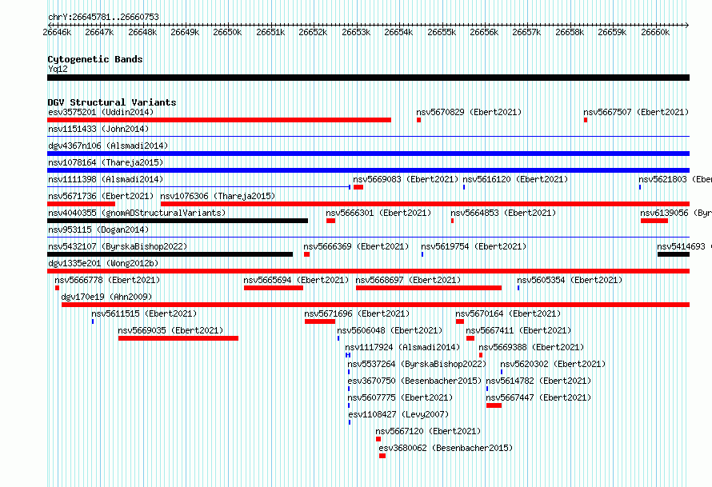The height and width of the screenshot is (487, 712).
Task: Open the esv1108427 (Levy2007) variant label
Action: [x=398, y=414]
